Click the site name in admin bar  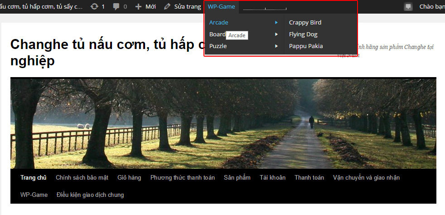pyautogui.click(x=41, y=6)
